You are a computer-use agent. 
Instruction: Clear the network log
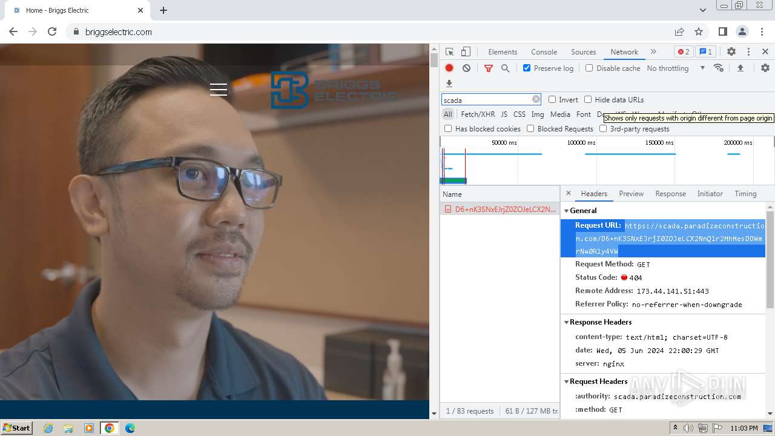pos(466,68)
